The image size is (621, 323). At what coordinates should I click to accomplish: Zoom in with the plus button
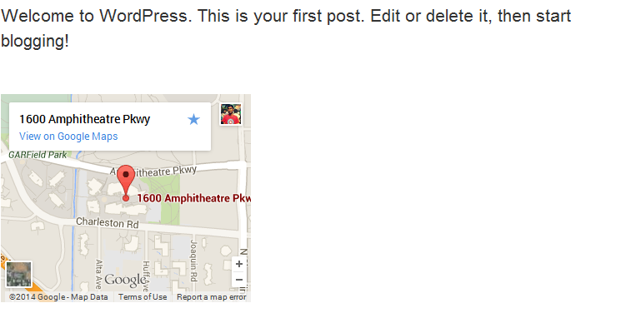coord(239,264)
